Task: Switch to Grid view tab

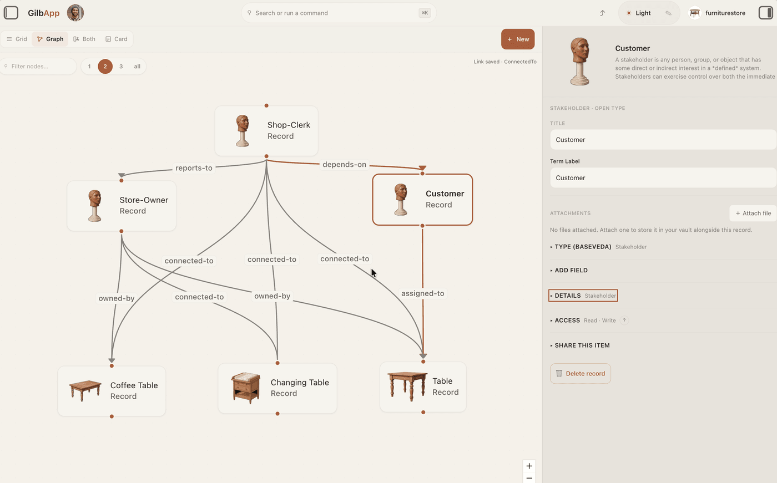Action: [17, 39]
